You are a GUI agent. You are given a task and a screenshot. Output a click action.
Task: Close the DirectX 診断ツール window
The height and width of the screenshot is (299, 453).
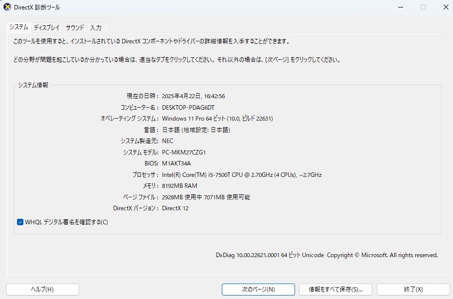(446, 7)
